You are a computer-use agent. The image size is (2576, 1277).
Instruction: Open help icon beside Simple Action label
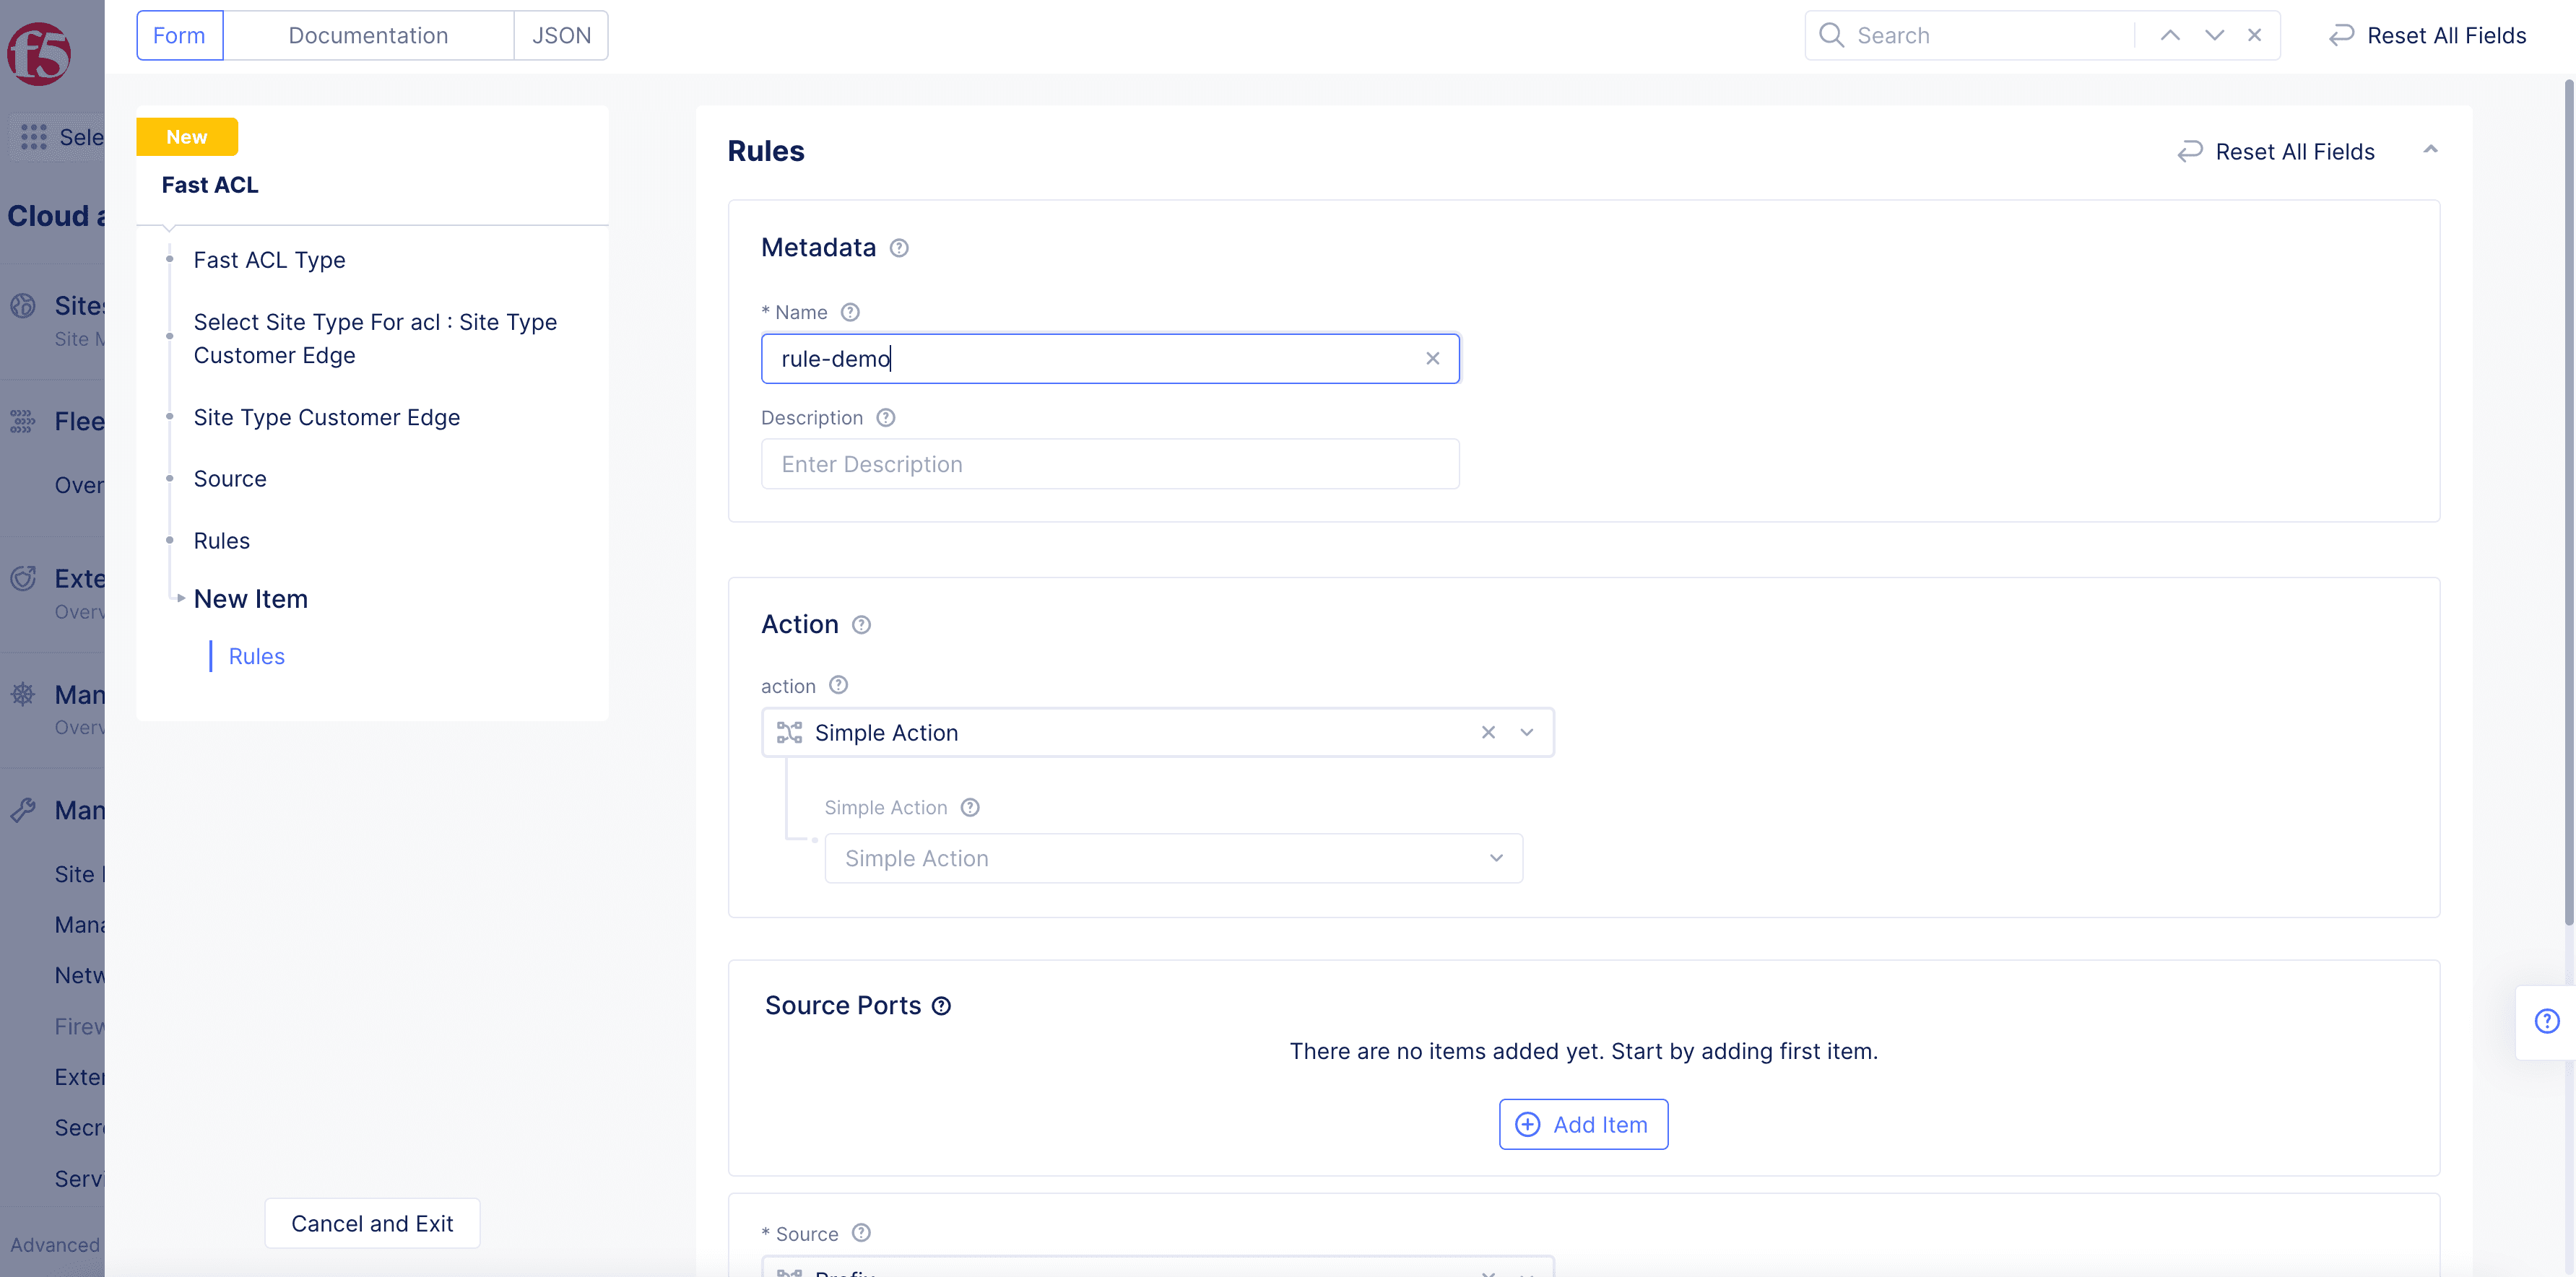point(969,807)
